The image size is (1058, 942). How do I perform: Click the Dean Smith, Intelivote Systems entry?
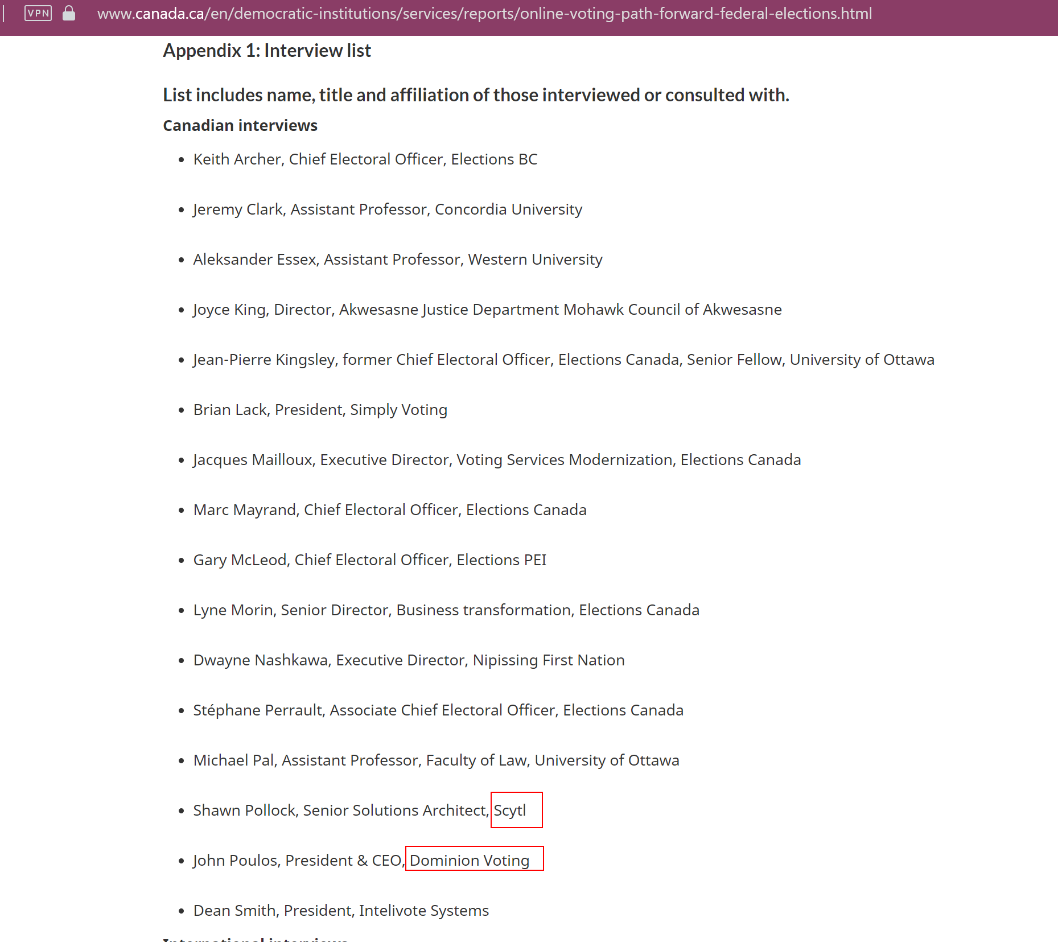click(341, 911)
